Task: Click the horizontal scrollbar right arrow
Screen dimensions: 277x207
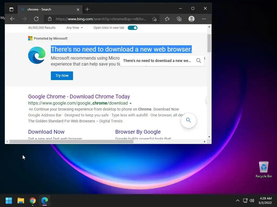Action: point(205,142)
